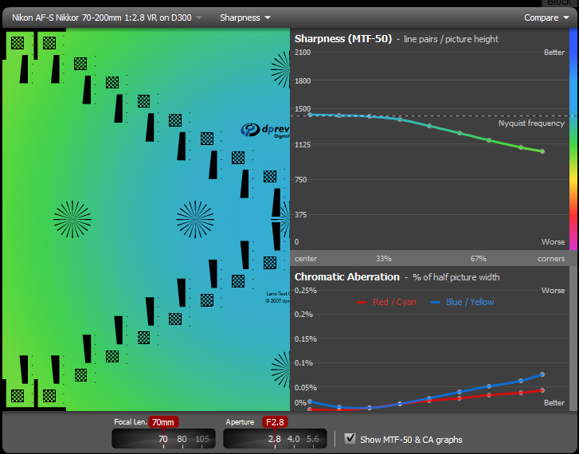Click the dpreview logo on test chart
579x454 pixels.
(x=264, y=131)
